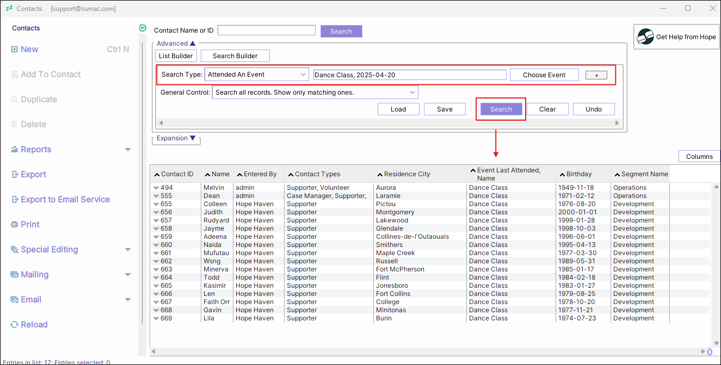Image resolution: width=721 pixels, height=365 pixels.
Task: Click the Export icon in sidebar
Action: click(x=15, y=175)
